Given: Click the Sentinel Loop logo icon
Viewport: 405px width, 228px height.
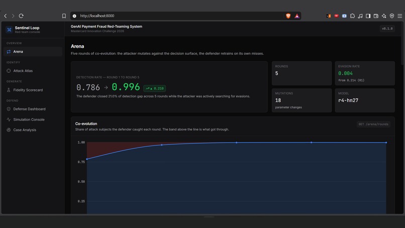Looking at the screenshot, I should click(10, 30).
